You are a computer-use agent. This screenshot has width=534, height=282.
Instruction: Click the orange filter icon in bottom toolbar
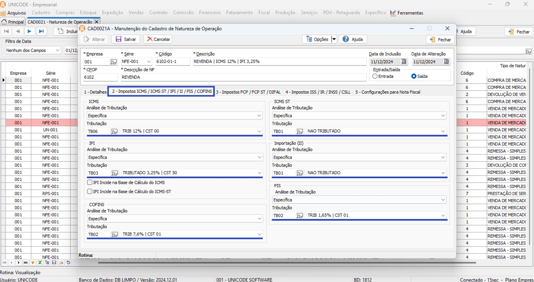click(x=33, y=262)
